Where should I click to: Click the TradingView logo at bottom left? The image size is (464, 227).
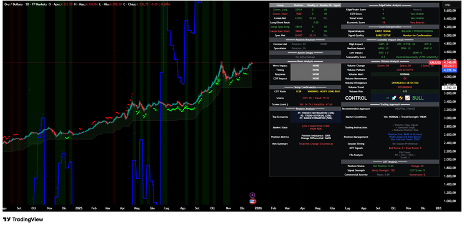pyautogui.click(x=22, y=220)
